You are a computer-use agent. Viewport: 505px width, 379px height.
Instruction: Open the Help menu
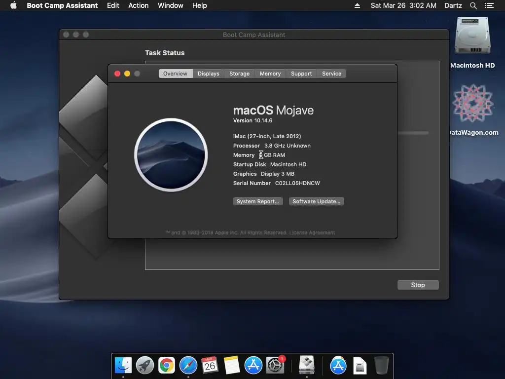pos(200,5)
